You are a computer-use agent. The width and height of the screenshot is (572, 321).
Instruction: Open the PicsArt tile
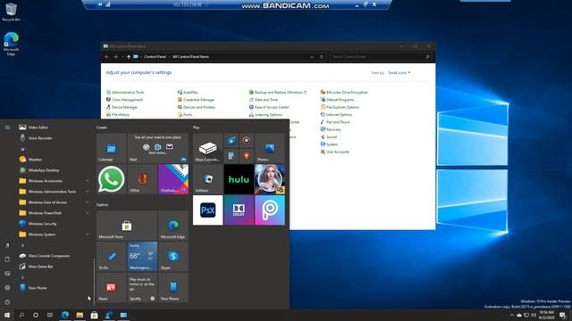pyautogui.click(x=270, y=210)
